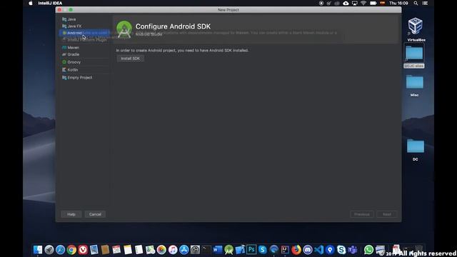Open Xcode from the Dock
457x257 pixels.
pos(240,250)
